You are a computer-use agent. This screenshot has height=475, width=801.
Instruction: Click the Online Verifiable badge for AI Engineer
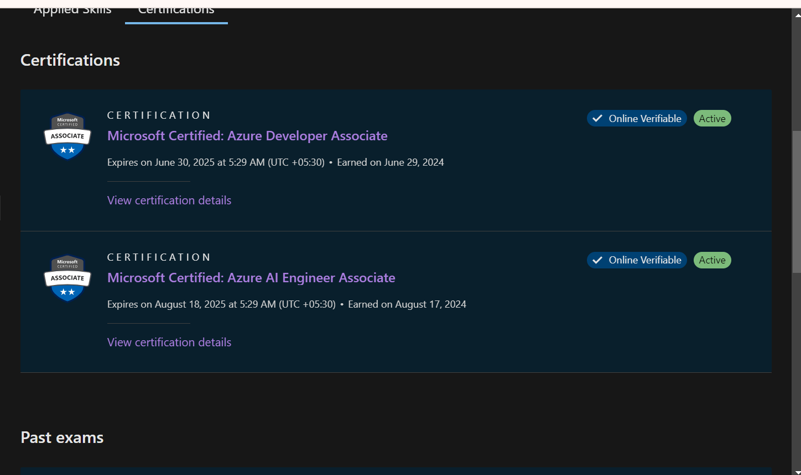[x=637, y=260]
